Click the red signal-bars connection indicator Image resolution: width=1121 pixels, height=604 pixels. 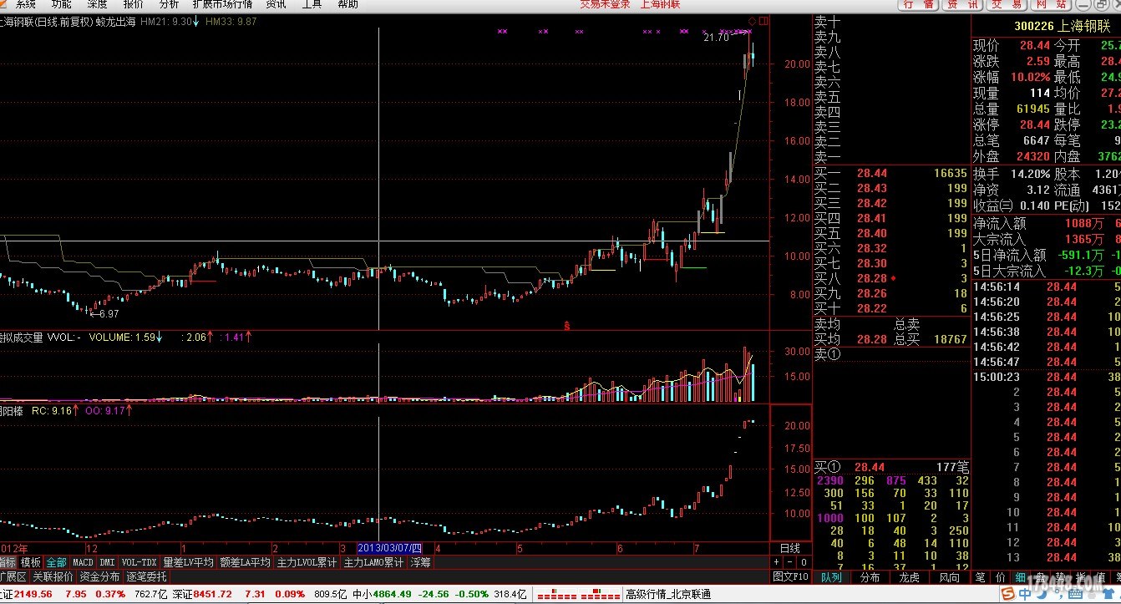[579, 595]
